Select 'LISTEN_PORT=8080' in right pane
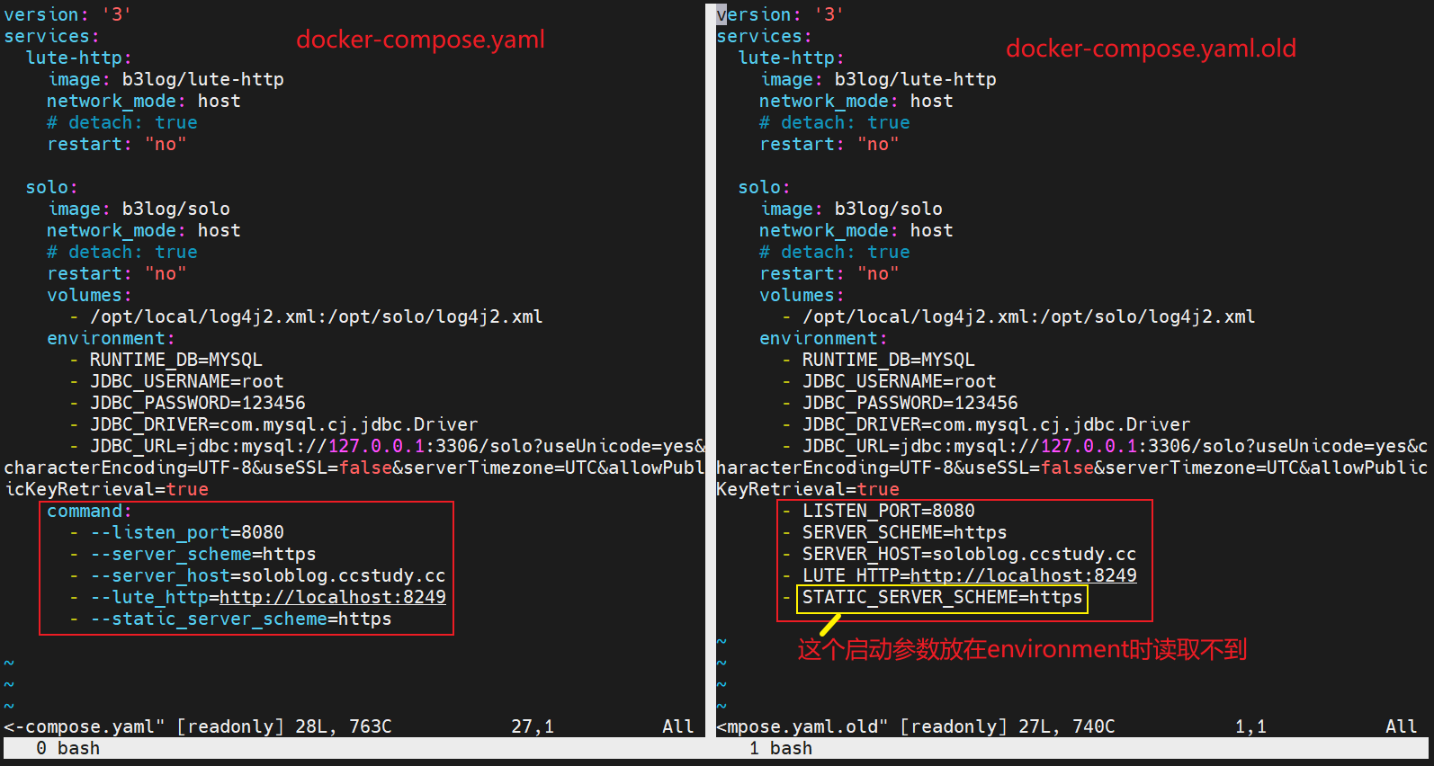 coord(889,511)
